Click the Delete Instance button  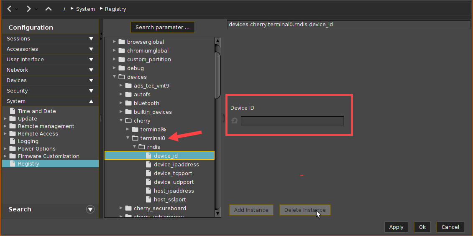point(305,210)
